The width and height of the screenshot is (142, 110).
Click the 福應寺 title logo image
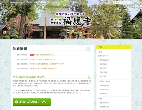point(71,19)
